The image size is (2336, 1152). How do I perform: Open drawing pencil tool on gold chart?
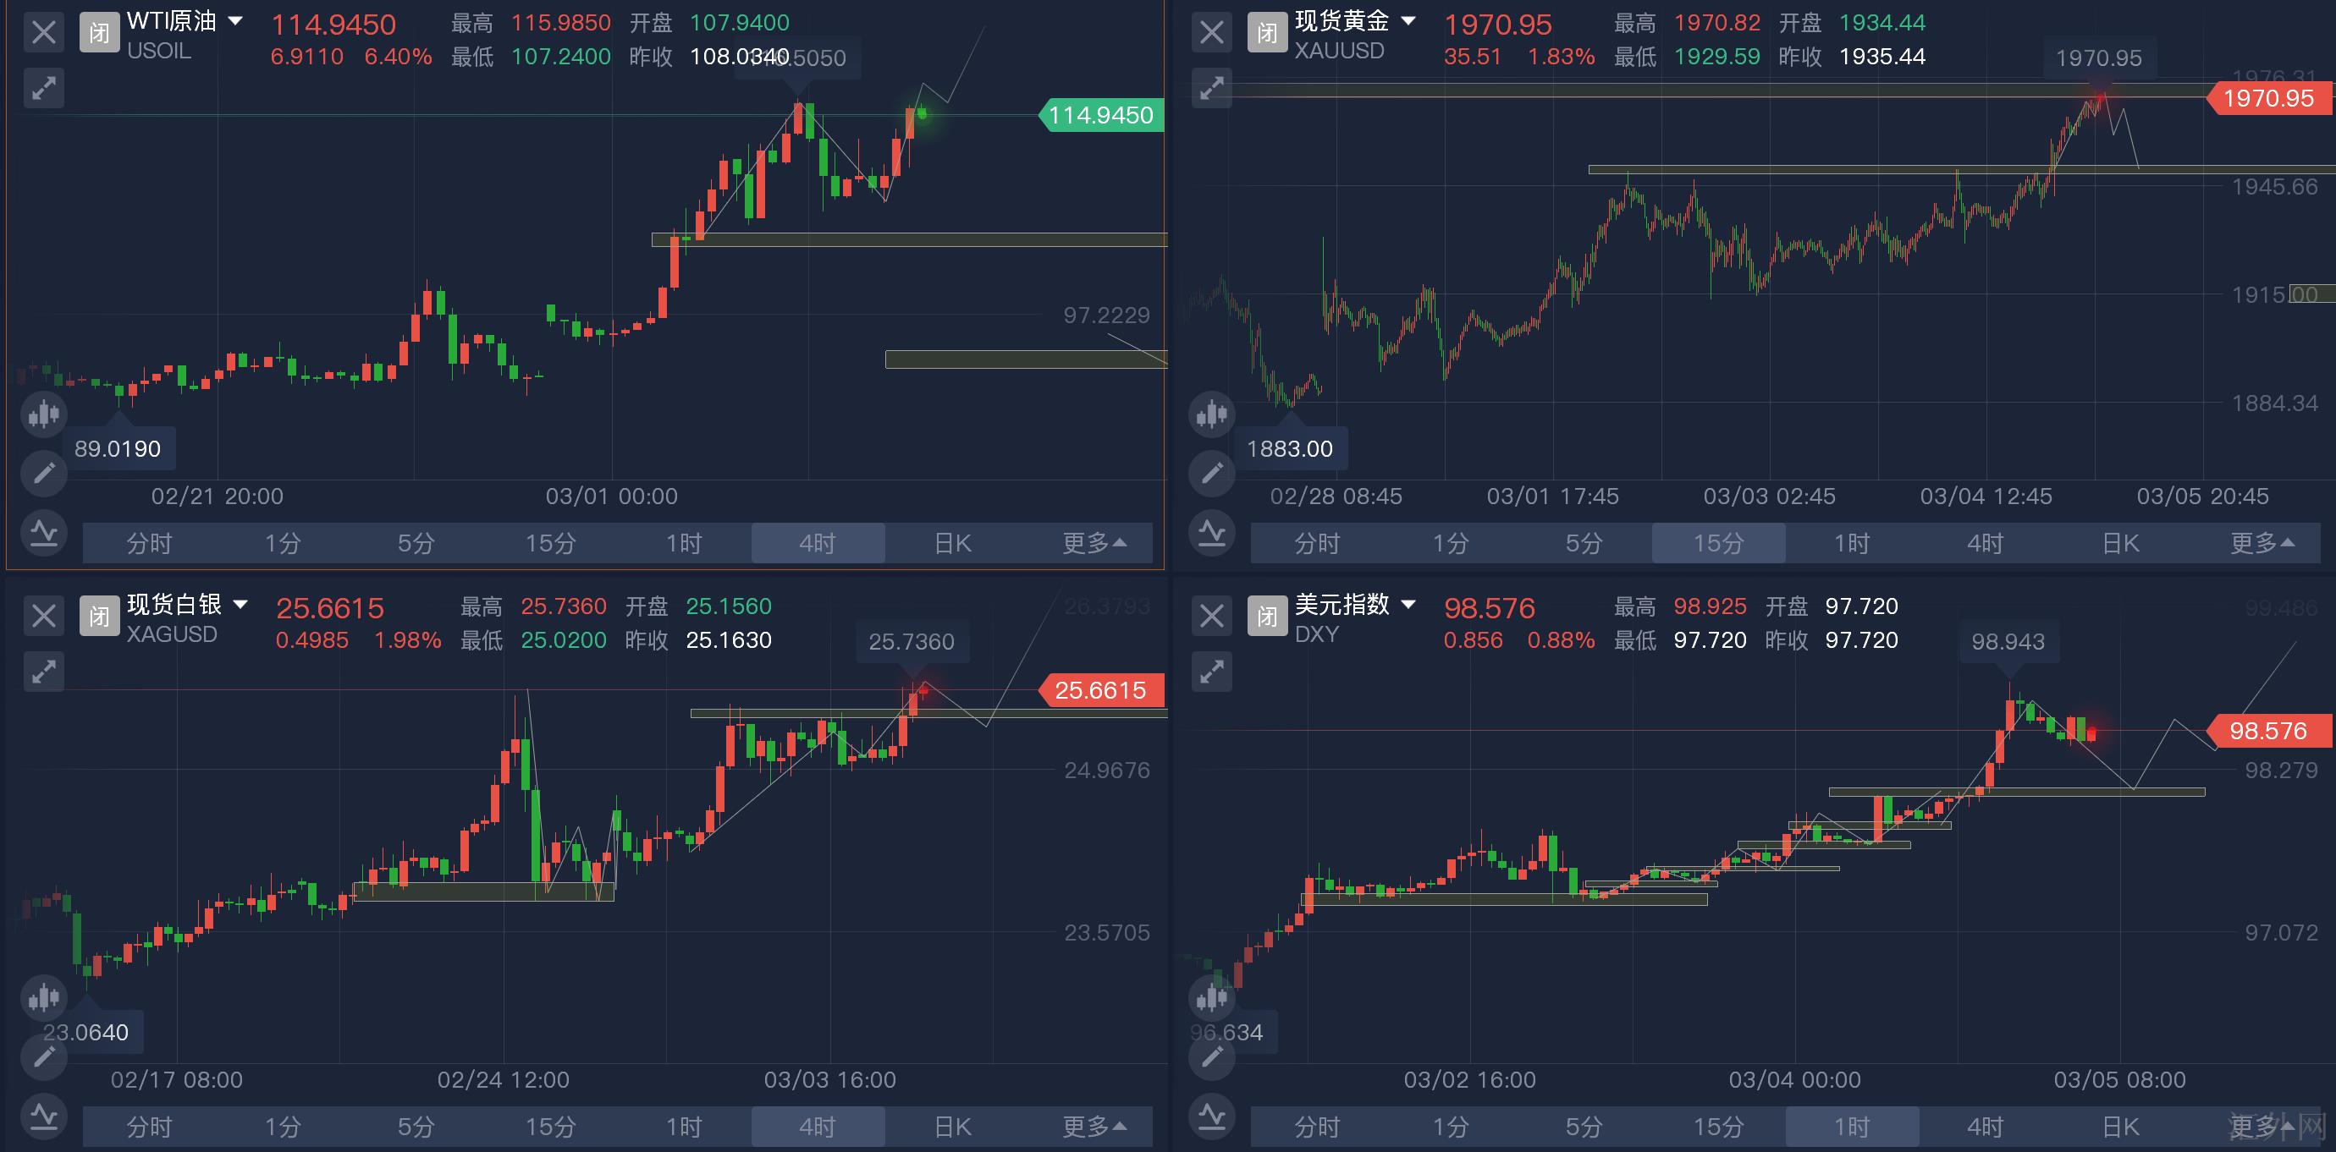tap(1211, 472)
